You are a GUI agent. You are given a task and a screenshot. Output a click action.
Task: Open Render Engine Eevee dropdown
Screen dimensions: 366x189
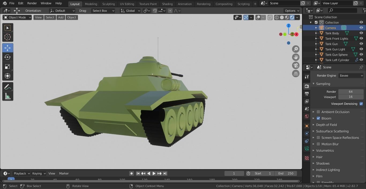[351, 76]
